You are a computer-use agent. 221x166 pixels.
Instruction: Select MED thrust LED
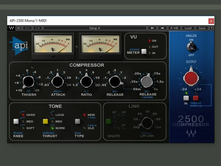pyautogui.click(x=53, y=121)
